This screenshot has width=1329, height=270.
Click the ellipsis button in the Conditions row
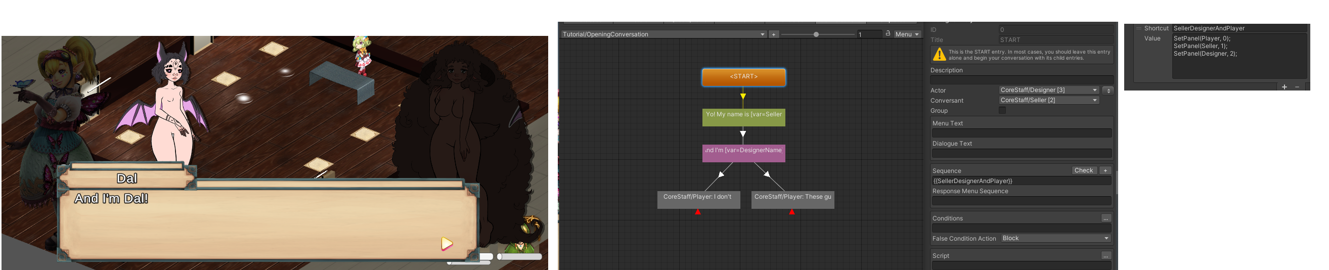(1105, 218)
